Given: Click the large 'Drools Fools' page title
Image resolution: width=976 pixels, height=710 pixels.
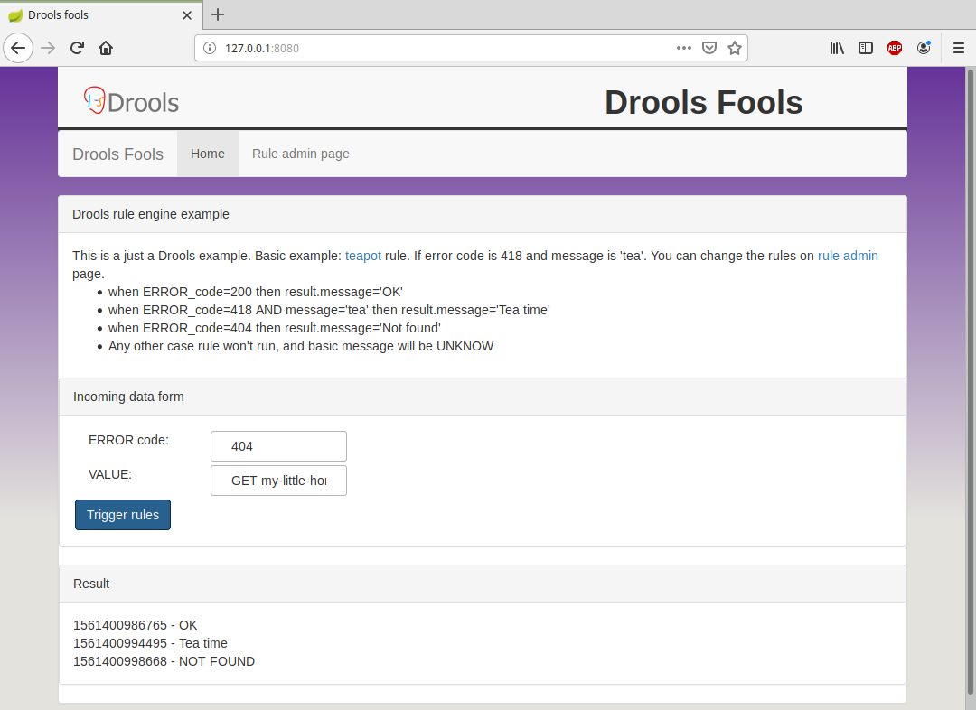Looking at the screenshot, I should (x=703, y=102).
